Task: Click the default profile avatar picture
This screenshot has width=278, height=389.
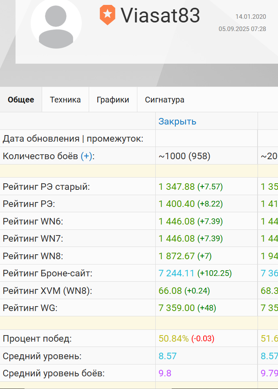Action: [x=56, y=23]
